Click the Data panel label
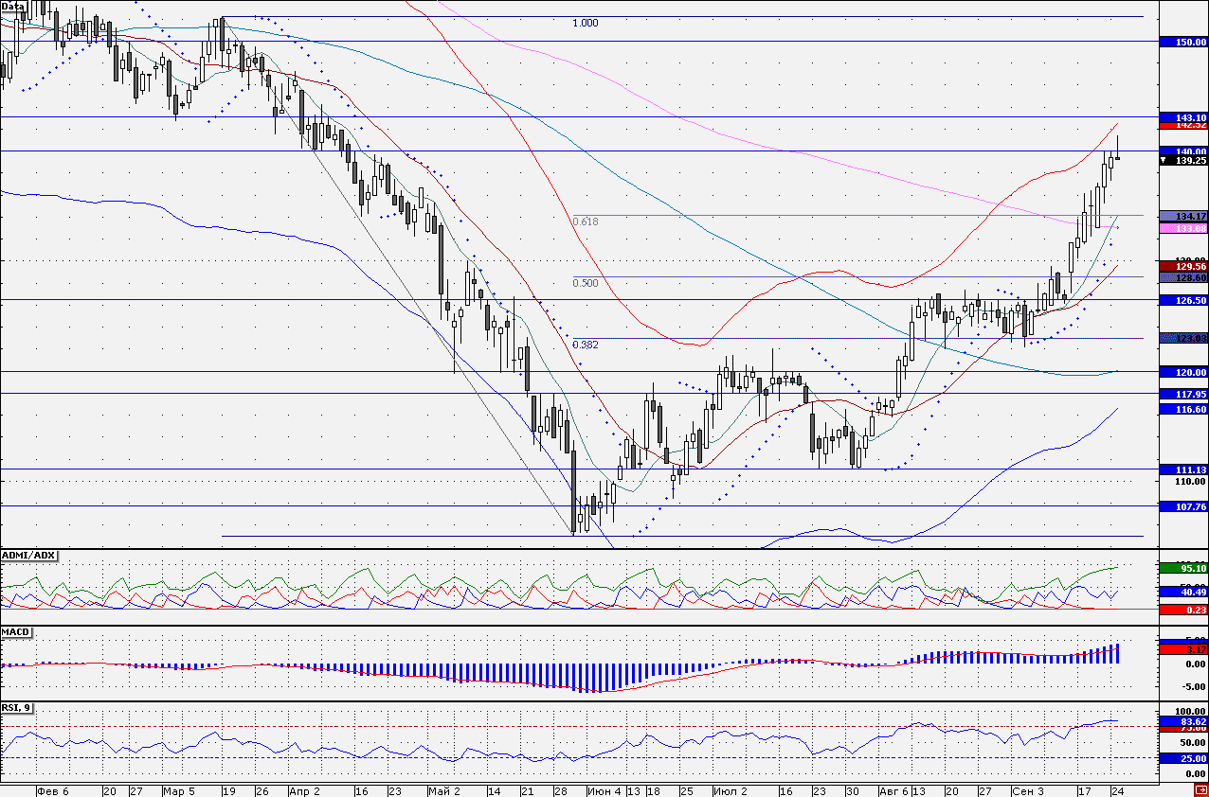1209x797 pixels. pos(13,7)
